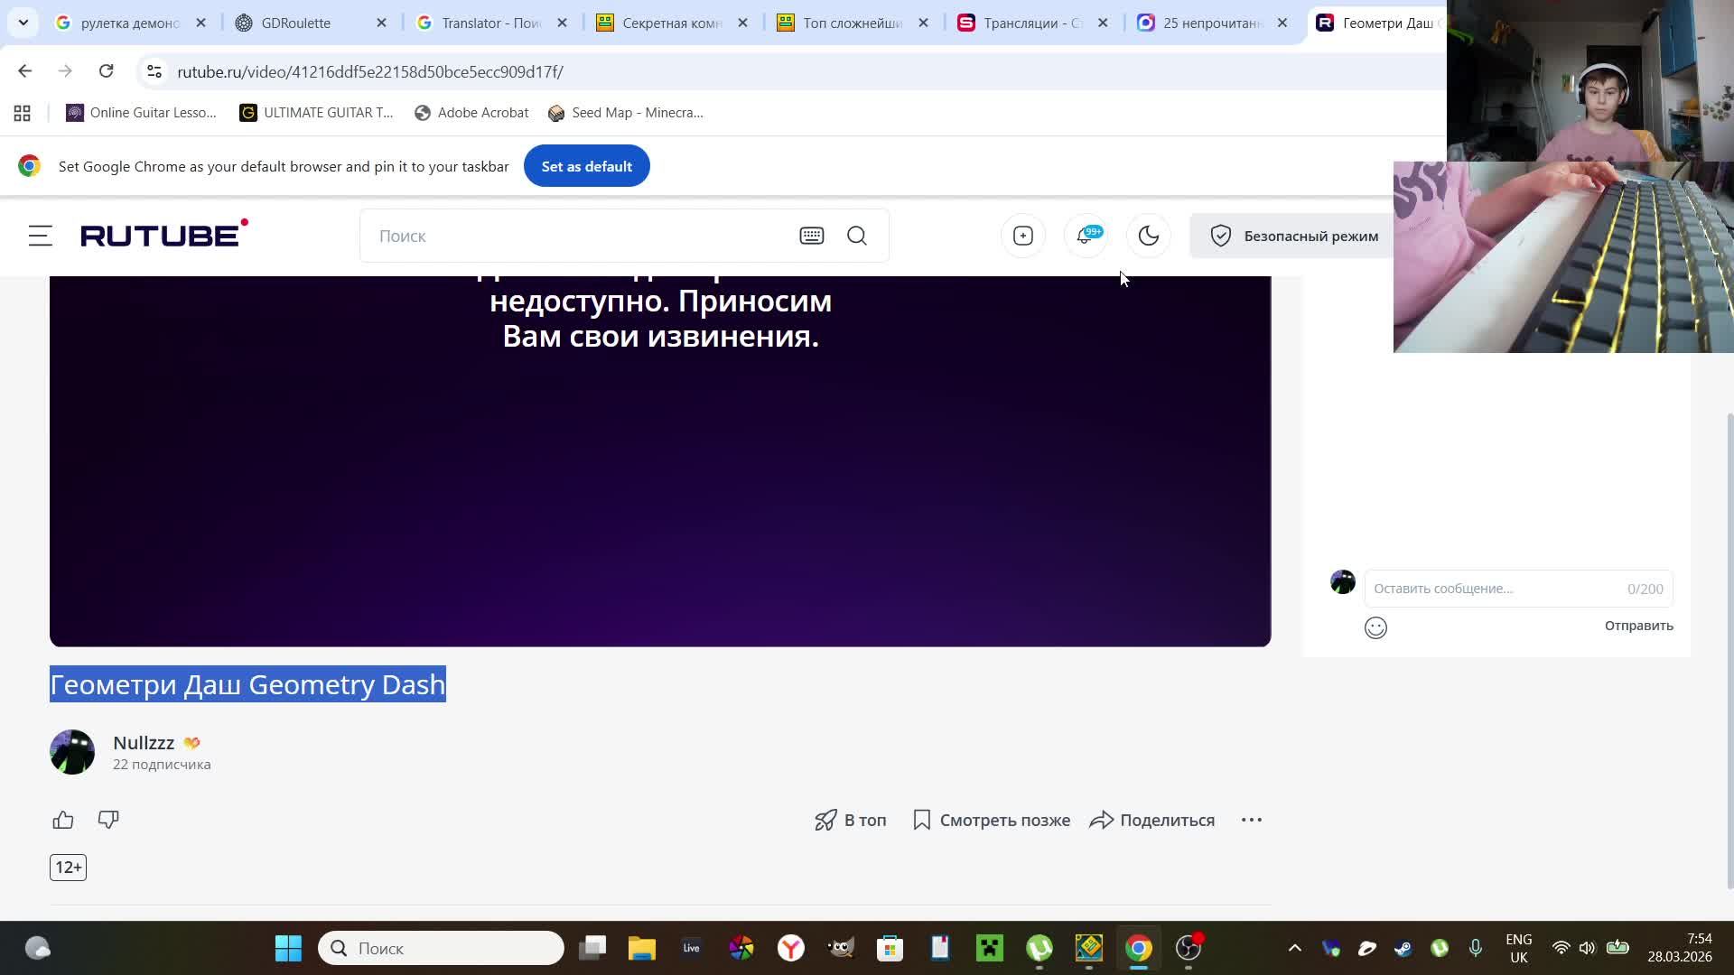
Task: Click the emoji smiley in chat panel
Action: click(x=1375, y=627)
